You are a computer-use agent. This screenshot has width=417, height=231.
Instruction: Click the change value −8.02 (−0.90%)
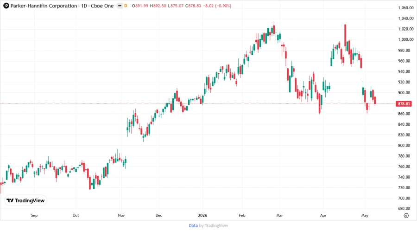[217, 6]
